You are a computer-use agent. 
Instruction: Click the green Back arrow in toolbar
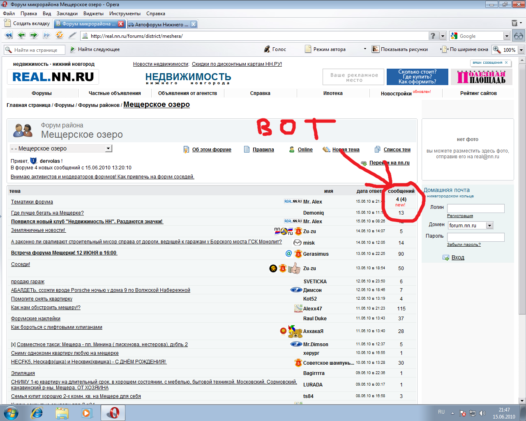click(x=21, y=36)
